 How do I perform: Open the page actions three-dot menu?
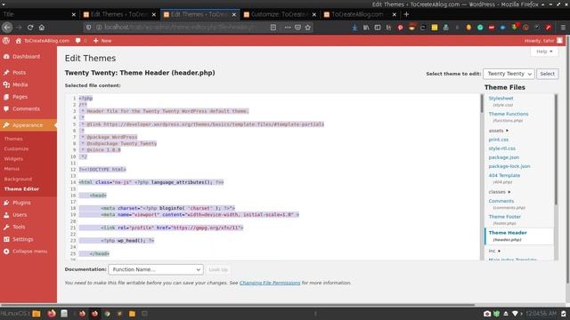click(288, 28)
